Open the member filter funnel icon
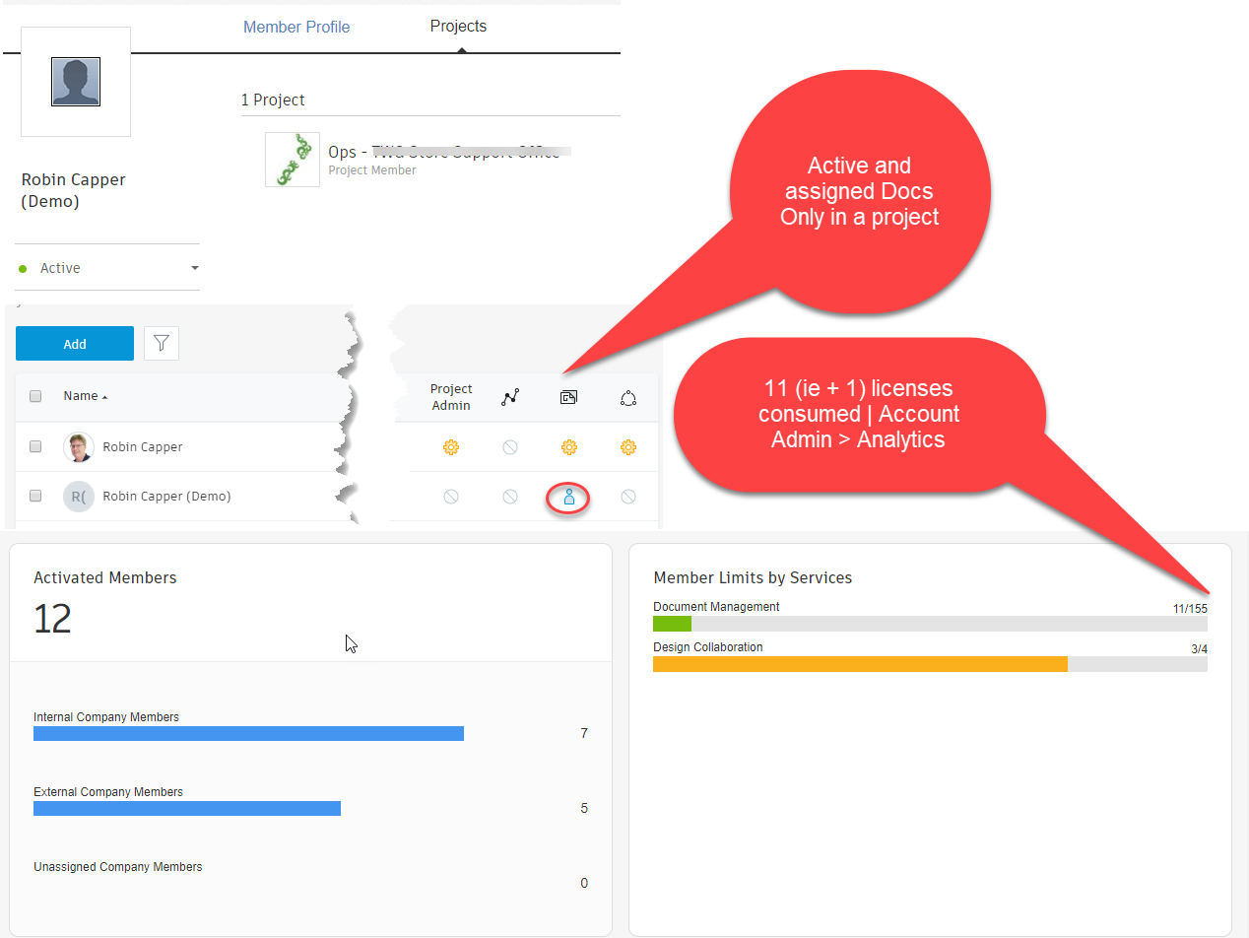 coord(162,344)
